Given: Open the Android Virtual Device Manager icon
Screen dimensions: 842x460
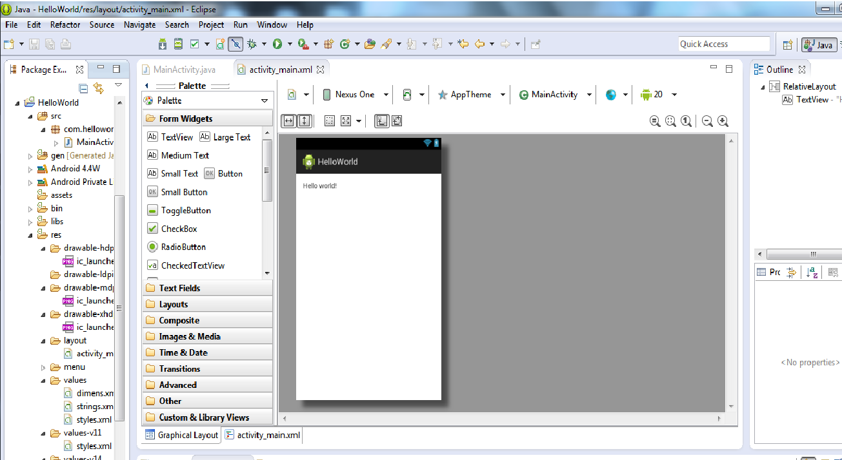Looking at the screenshot, I should click(x=179, y=44).
